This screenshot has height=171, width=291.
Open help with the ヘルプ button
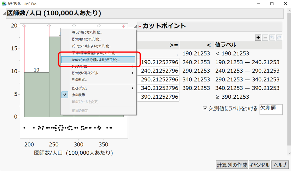pos(280,165)
